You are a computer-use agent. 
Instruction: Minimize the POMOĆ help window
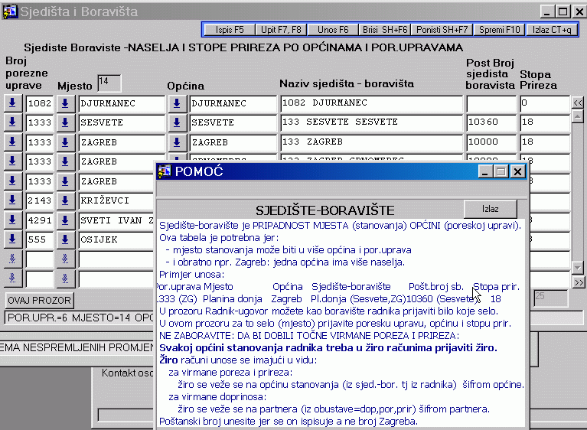click(x=484, y=172)
